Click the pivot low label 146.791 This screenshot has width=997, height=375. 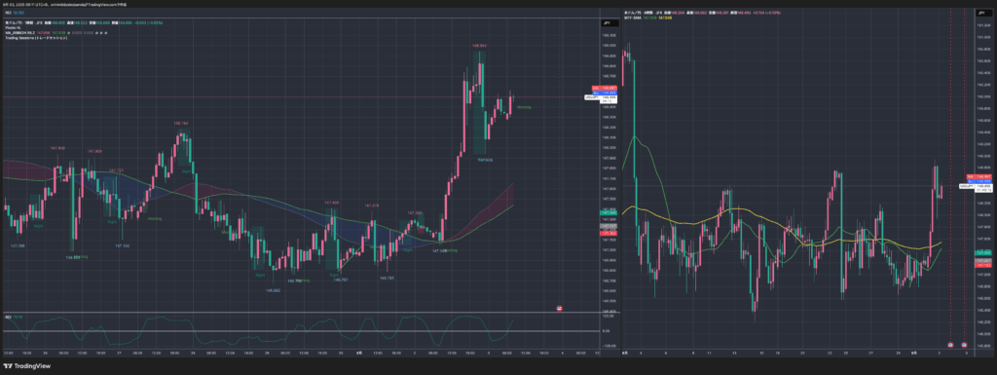[388, 278]
